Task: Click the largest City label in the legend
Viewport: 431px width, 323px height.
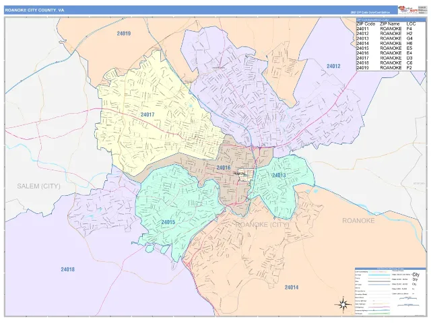Action: [416, 275]
